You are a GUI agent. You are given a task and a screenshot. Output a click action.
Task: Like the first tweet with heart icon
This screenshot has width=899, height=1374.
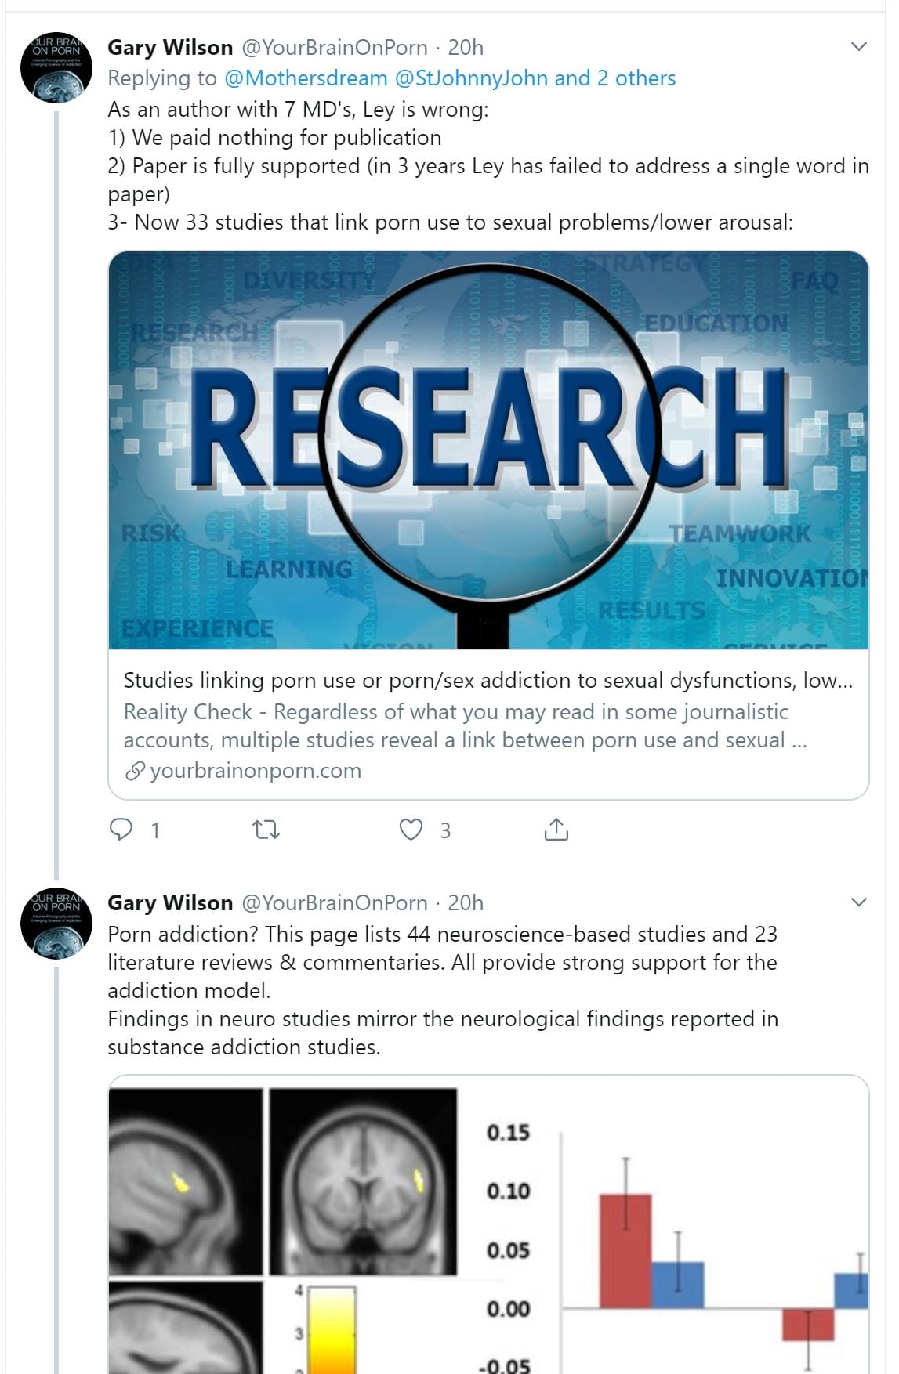pos(411,829)
